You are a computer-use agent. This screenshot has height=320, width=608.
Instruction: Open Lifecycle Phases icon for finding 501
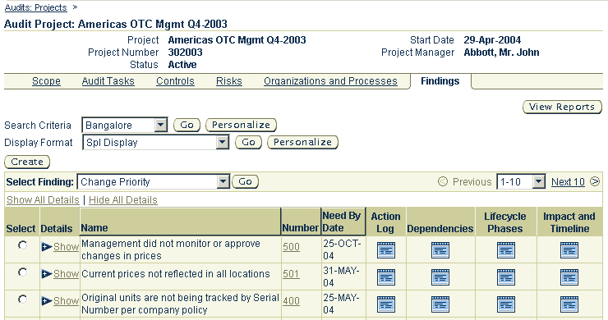tap(505, 277)
